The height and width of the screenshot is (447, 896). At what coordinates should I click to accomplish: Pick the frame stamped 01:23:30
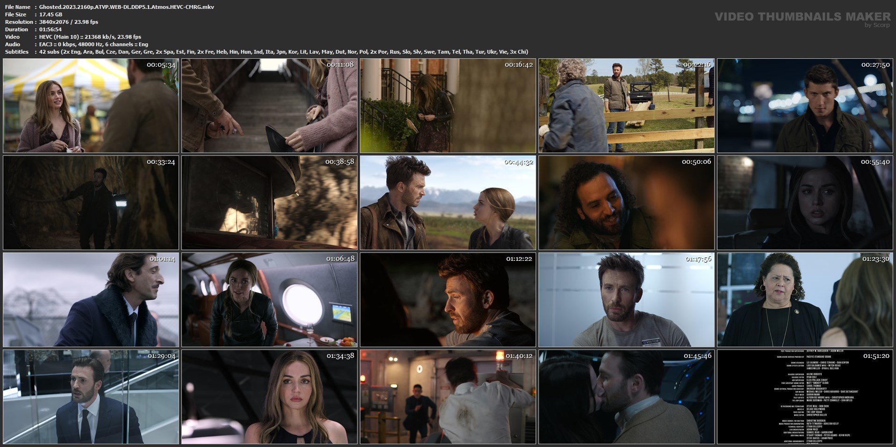(x=805, y=300)
